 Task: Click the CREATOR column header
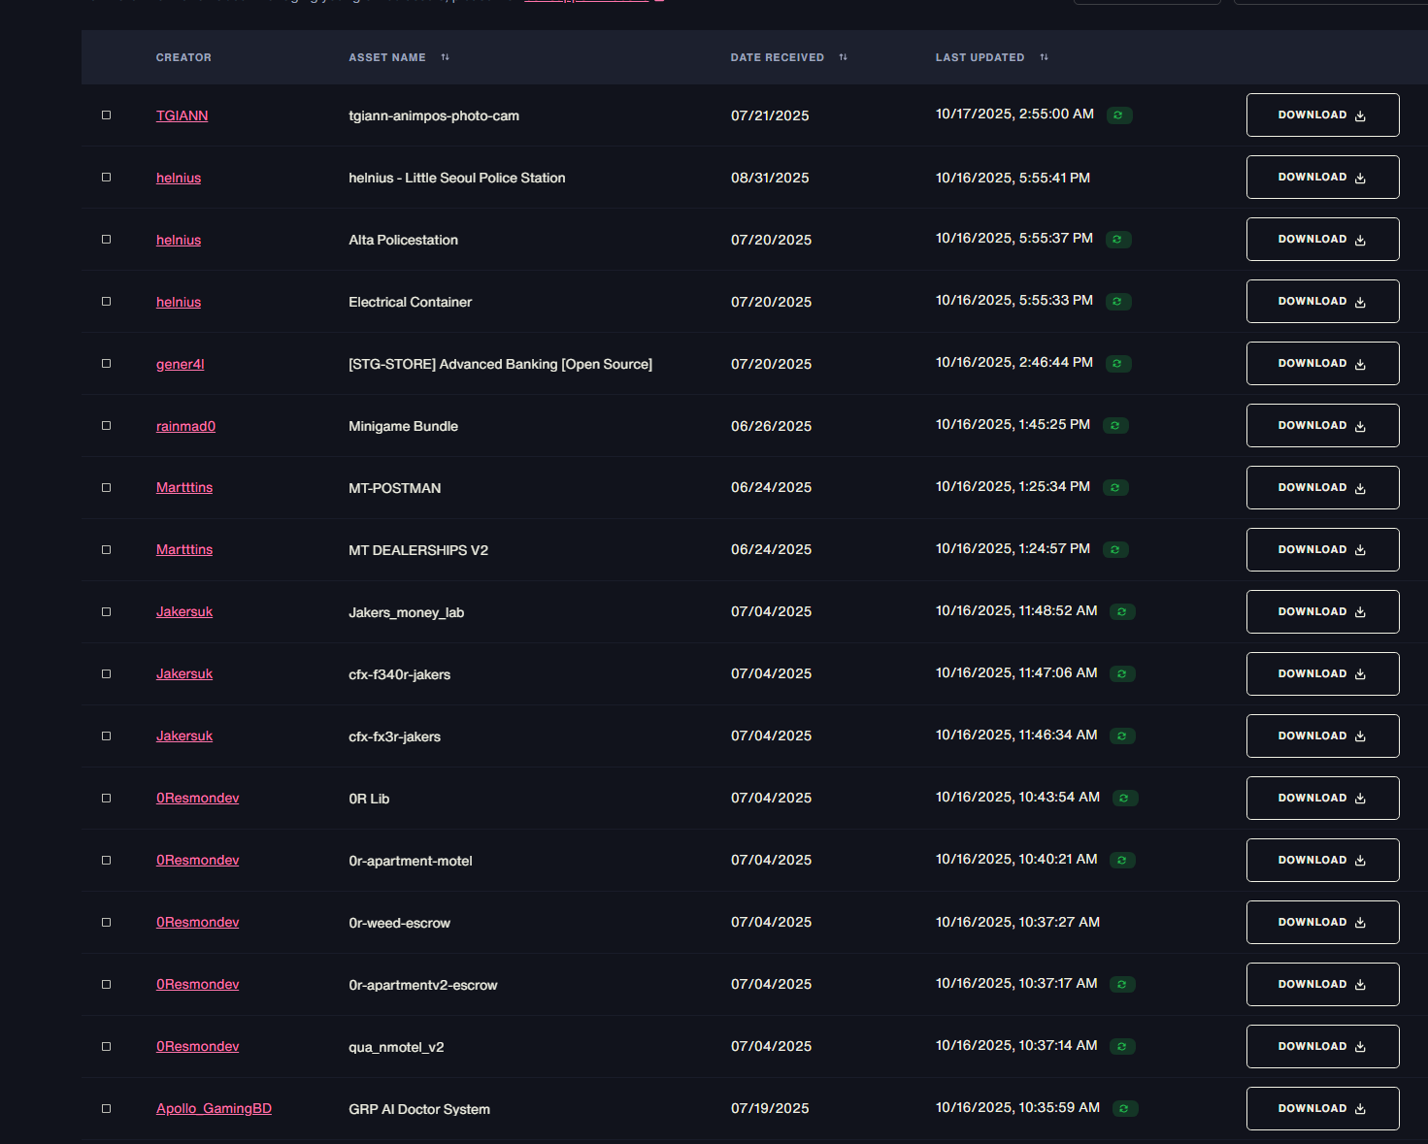183,57
